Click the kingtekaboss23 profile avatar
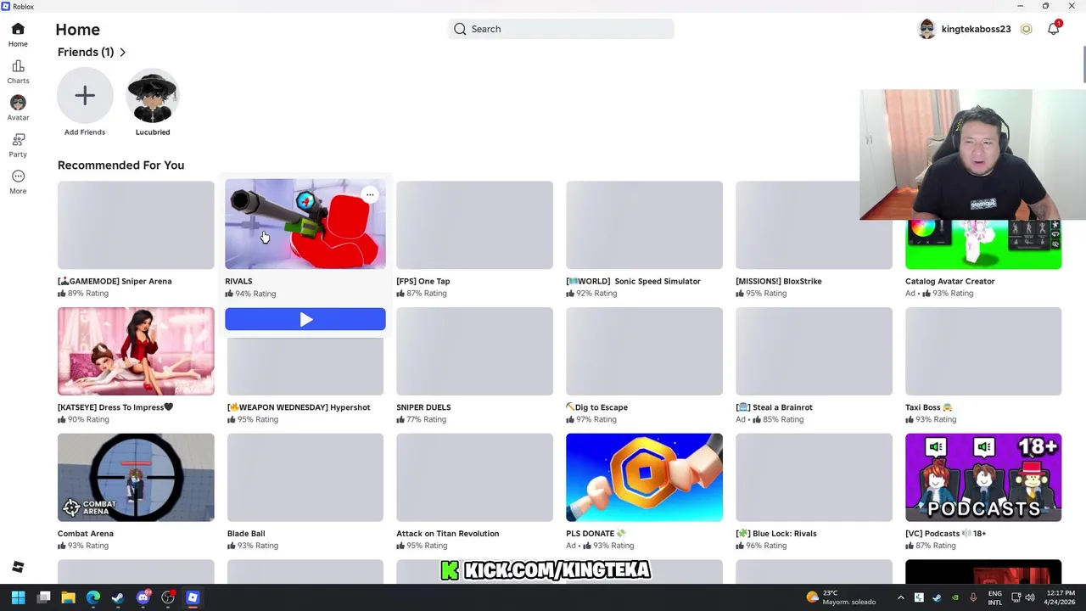The height and width of the screenshot is (611, 1086). 926,29
